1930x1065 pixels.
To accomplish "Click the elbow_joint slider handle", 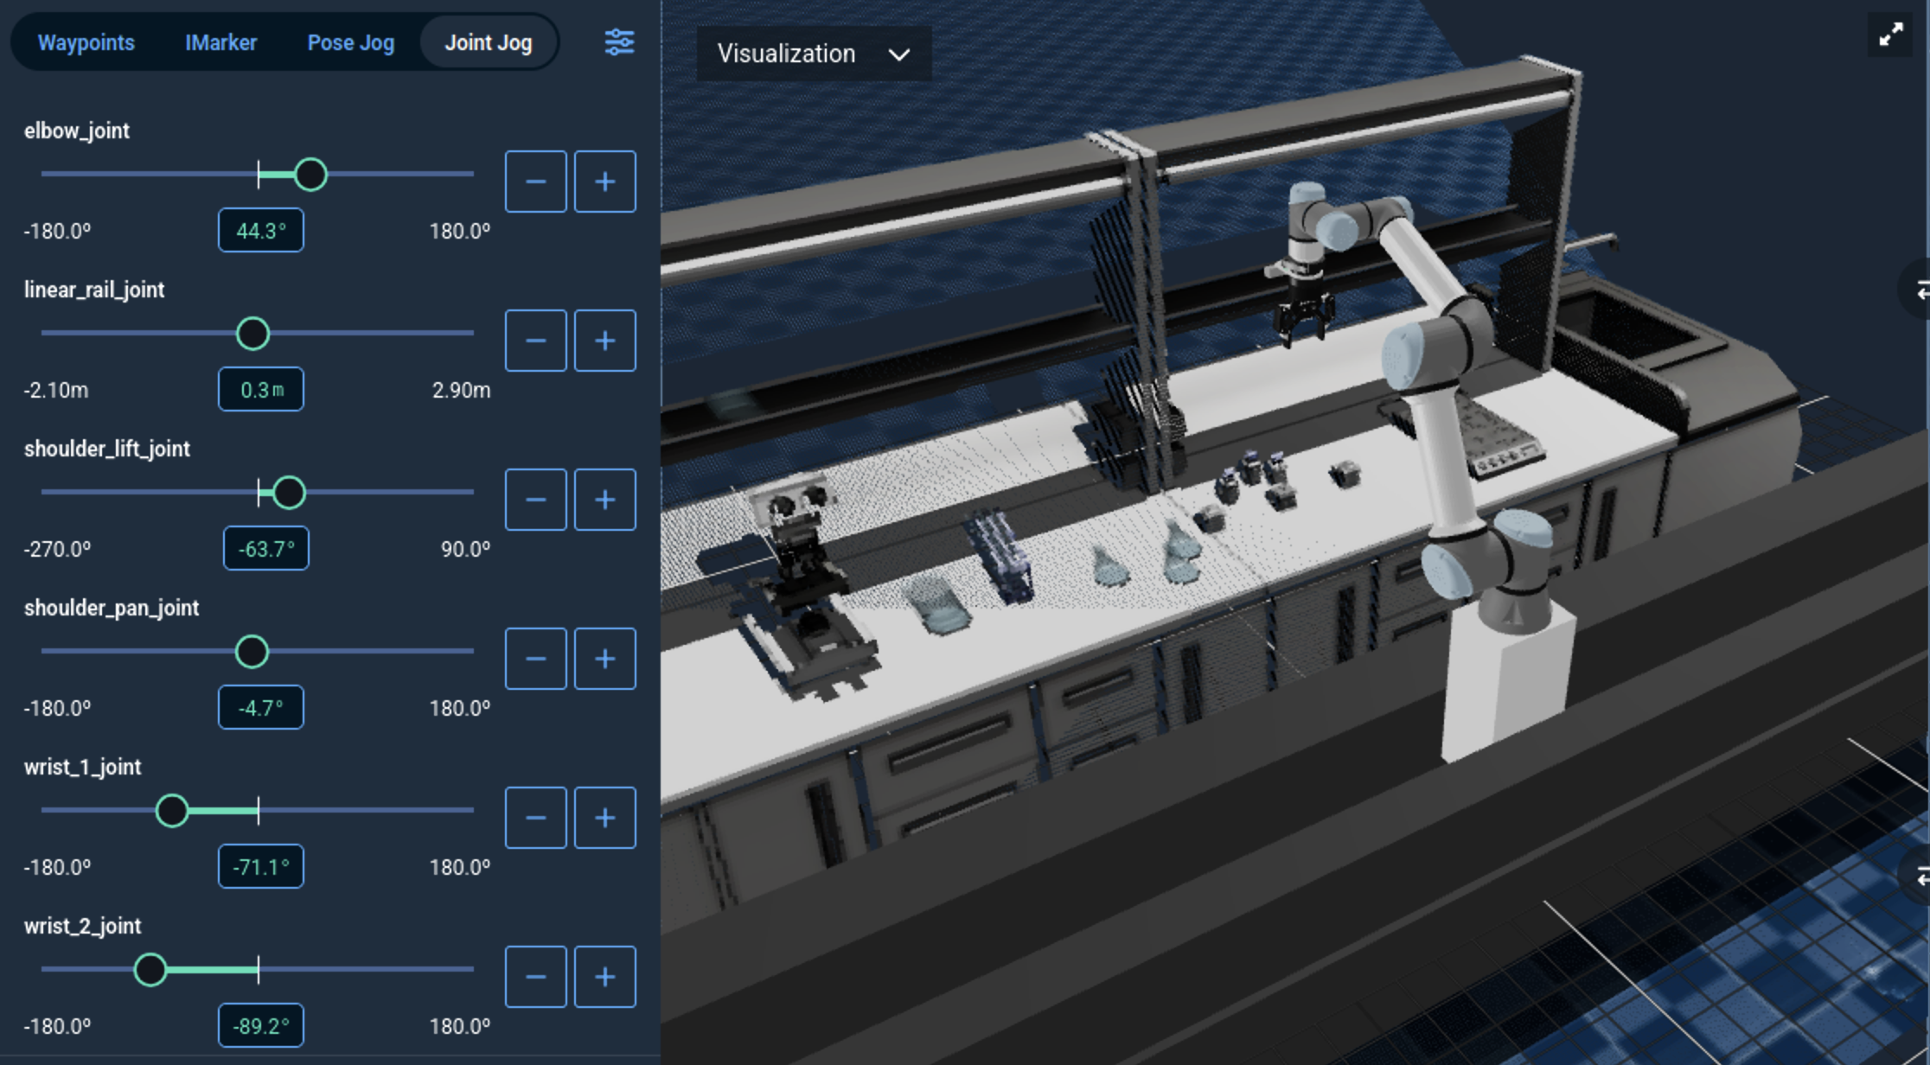I will coord(310,175).
